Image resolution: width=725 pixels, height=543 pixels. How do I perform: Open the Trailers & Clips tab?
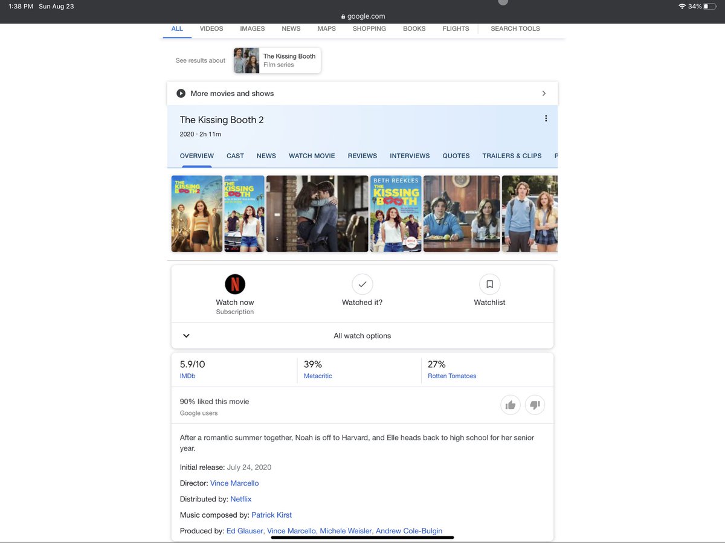coord(512,156)
